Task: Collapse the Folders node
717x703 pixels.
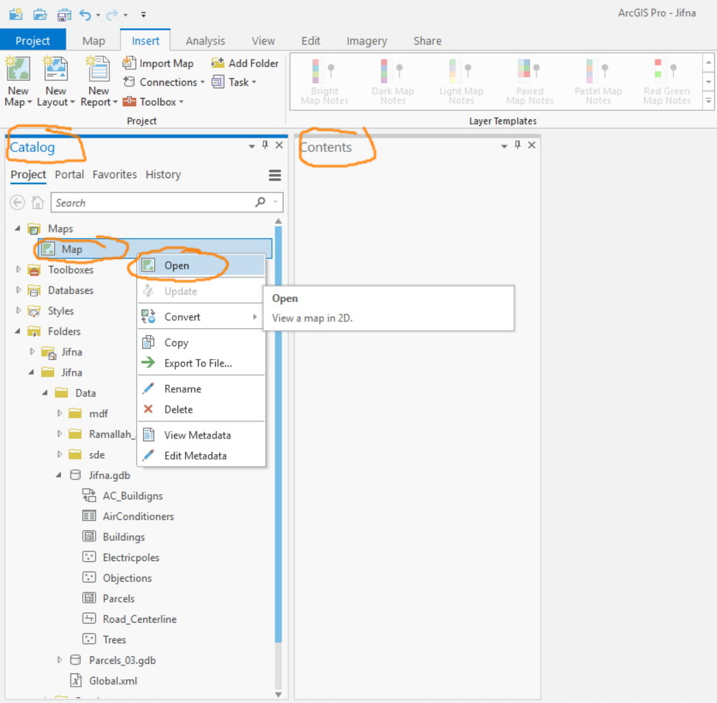Action: pos(17,331)
